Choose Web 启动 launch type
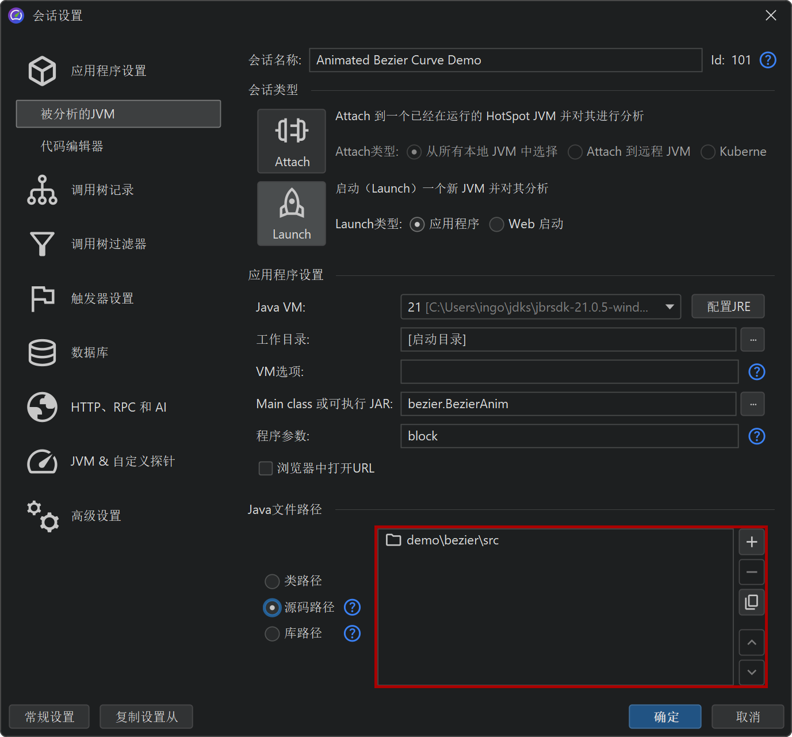 click(496, 224)
